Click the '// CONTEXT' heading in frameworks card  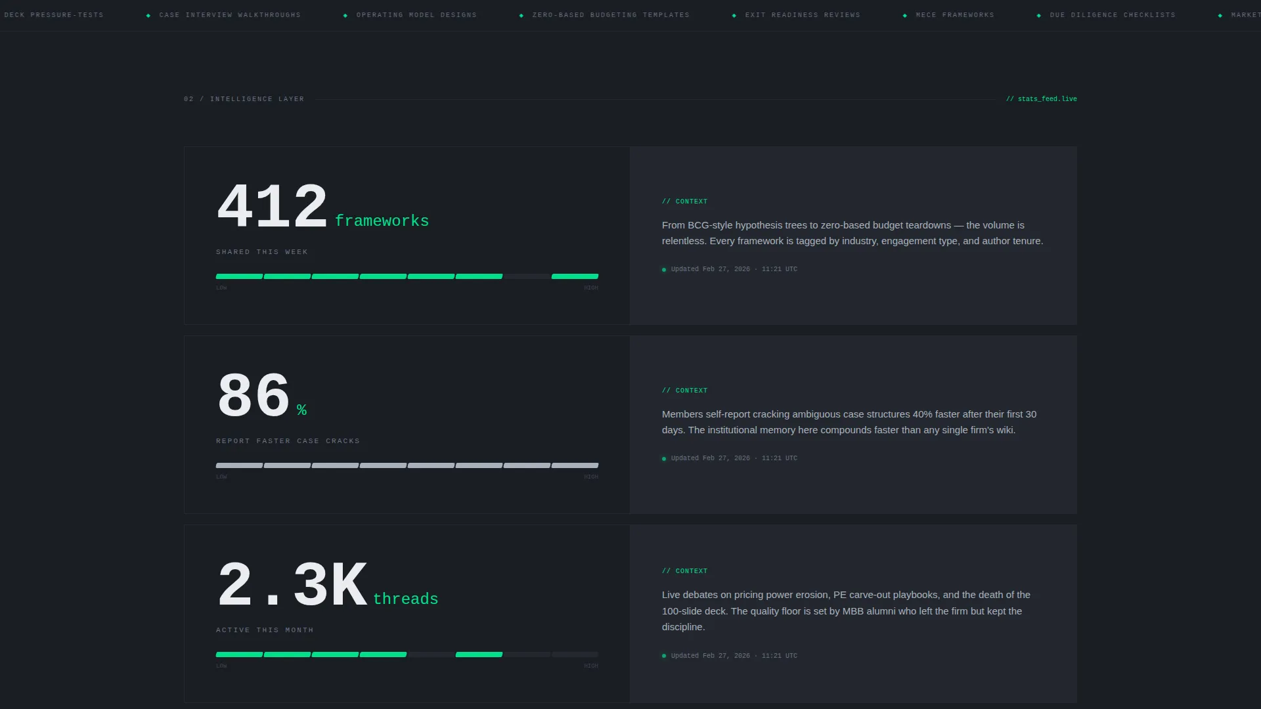coord(685,202)
